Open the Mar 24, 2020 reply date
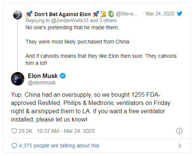The width and height of the screenshot is (194, 156). point(160,13)
